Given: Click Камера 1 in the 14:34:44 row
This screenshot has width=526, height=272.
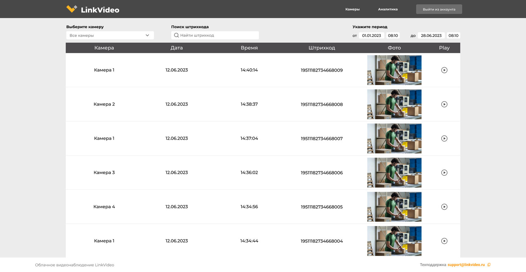Looking at the screenshot, I should (x=104, y=241).
